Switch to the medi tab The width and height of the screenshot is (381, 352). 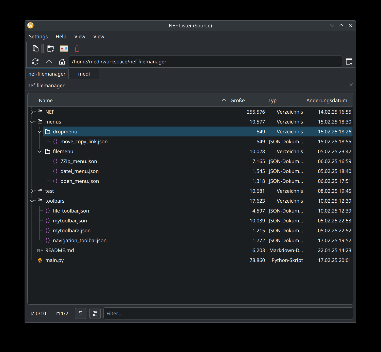[x=84, y=74]
